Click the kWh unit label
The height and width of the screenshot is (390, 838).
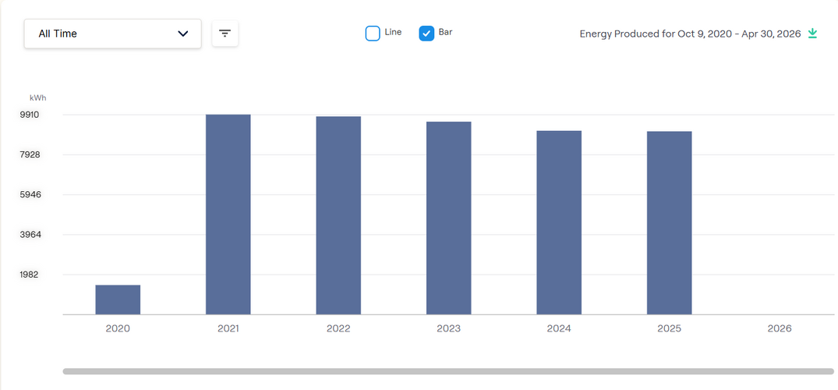pyautogui.click(x=37, y=98)
